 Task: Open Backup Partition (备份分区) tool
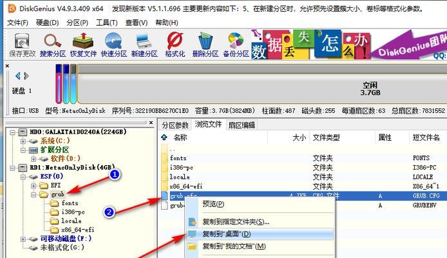click(x=236, y=45)
